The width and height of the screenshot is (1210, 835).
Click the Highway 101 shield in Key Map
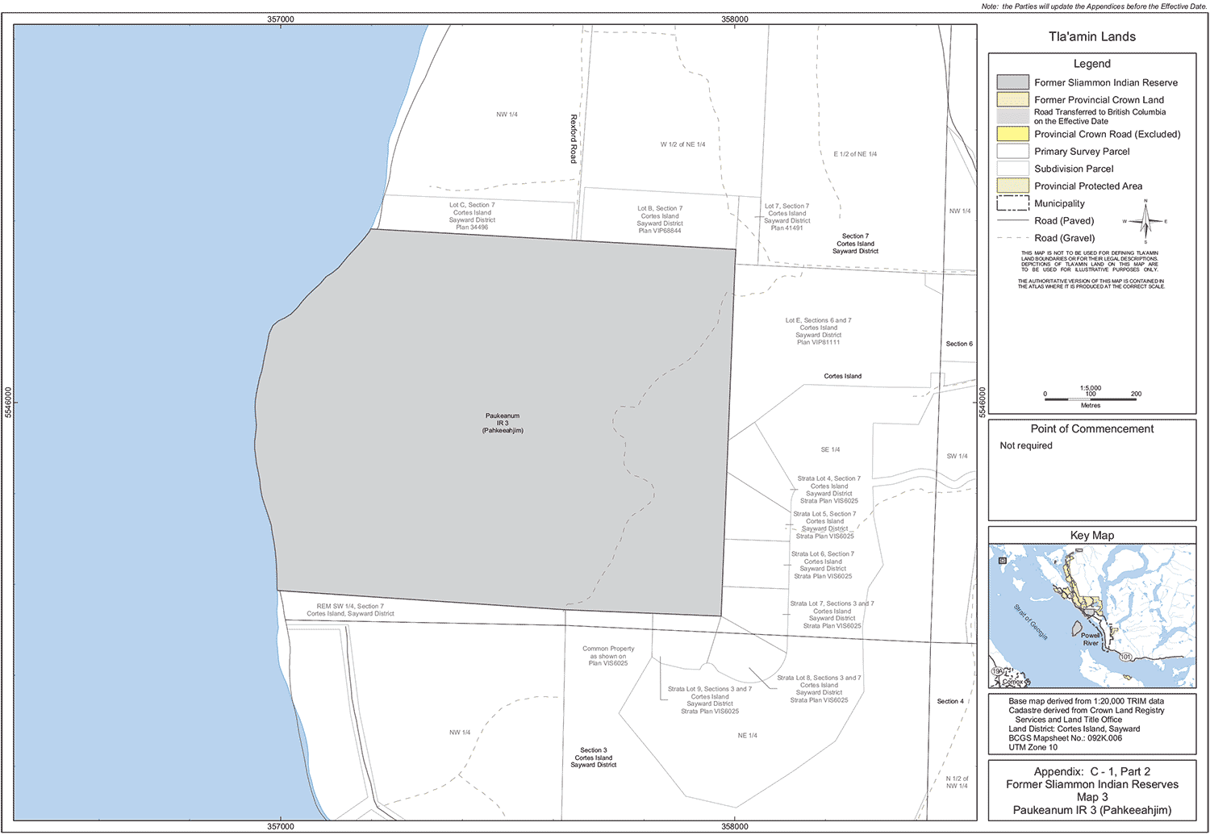(x=1125, y=658)
